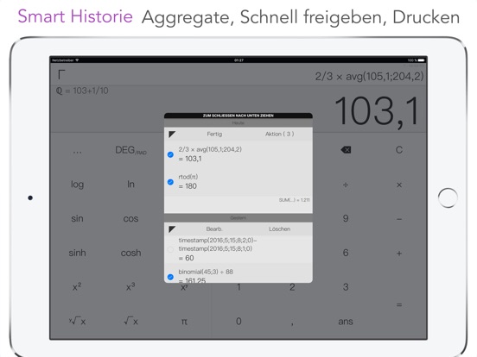Uncheck the 2/3 × avg history entry
This screenshot has width=477, height=357.
(x=170, y=154)
